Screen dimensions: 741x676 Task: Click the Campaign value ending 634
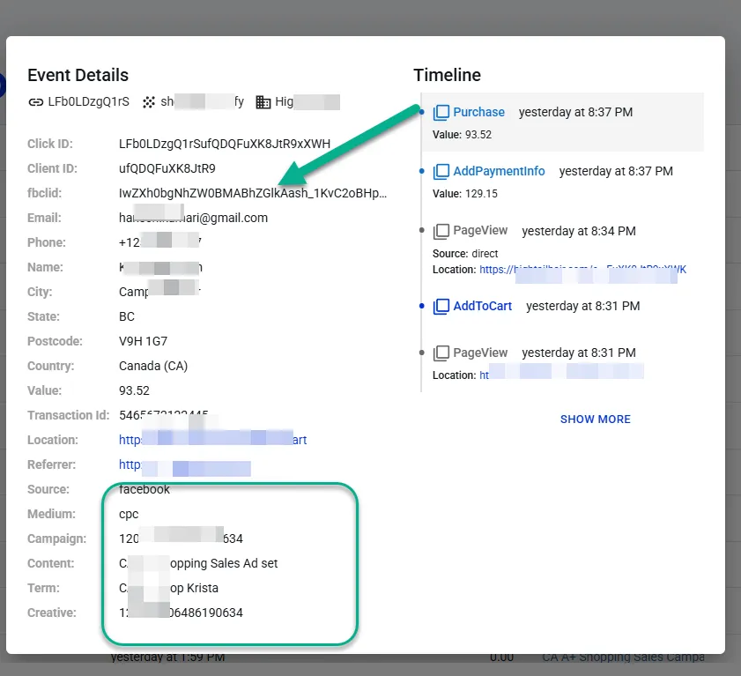click(x=181, y=539)
